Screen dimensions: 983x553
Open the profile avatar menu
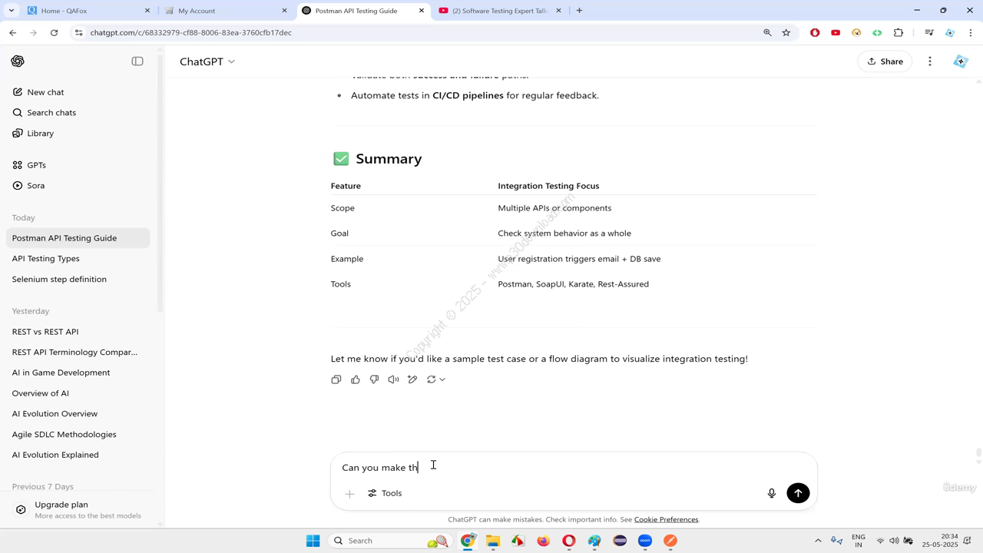(960, 61)
